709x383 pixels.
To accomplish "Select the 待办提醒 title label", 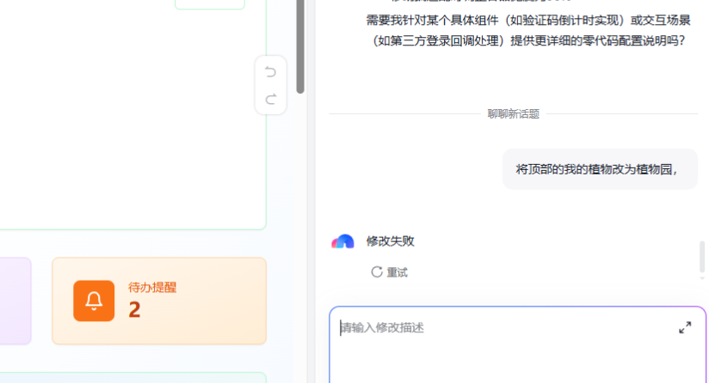I will tap(152, 287).
